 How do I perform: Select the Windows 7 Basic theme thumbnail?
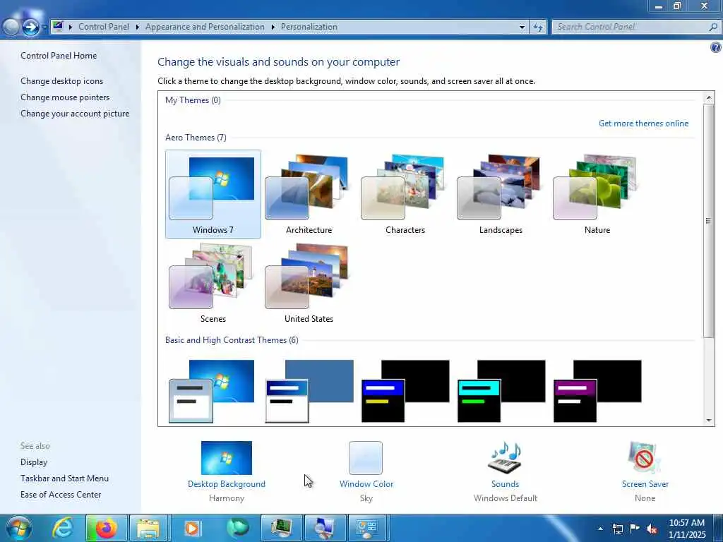pos(212,391)
